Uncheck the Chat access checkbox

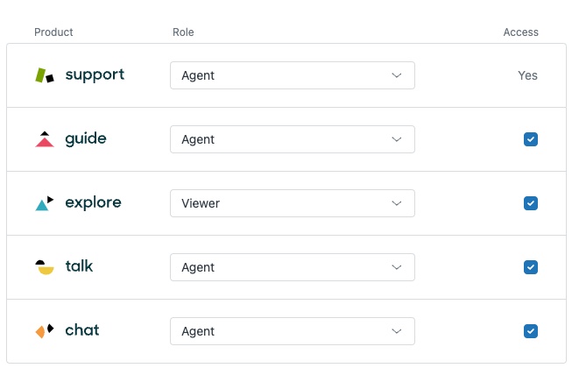click(530, 331)
